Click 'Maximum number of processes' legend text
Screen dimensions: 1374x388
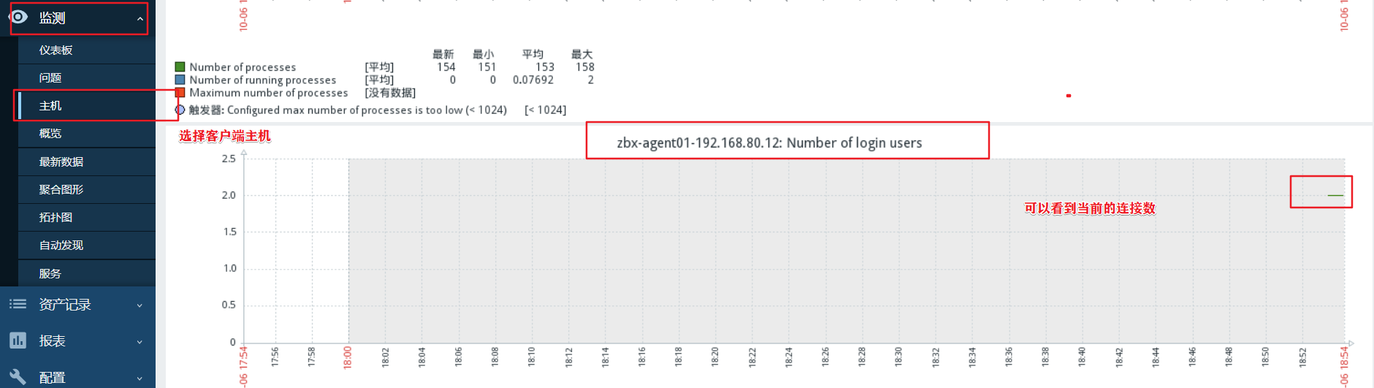(x=269, y=93)
